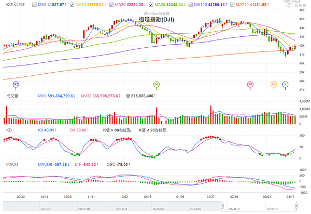This screenshot has height=214, width=311.
Task: Uncheck the MA20 moving average checkbox
Action: click(111, 4)
